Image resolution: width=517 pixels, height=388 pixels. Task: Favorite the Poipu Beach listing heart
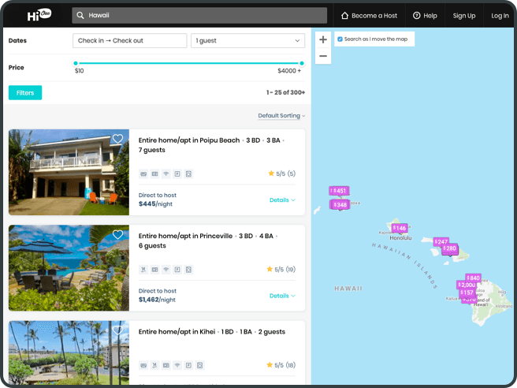[117, 139]
